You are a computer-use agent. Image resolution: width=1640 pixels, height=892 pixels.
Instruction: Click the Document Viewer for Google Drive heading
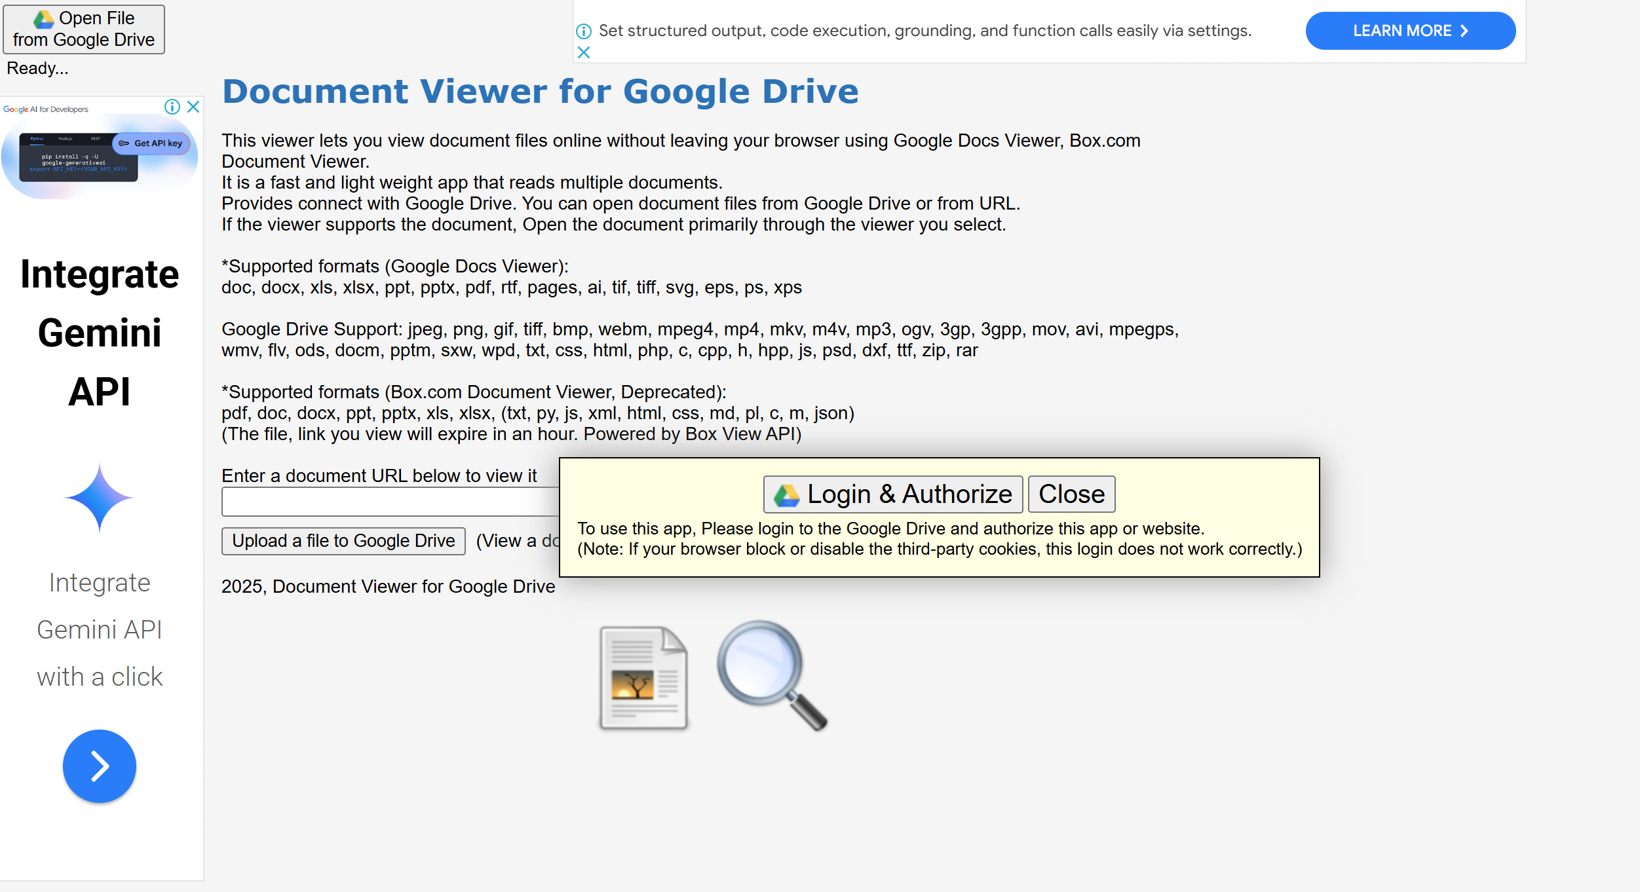(541, 91)
